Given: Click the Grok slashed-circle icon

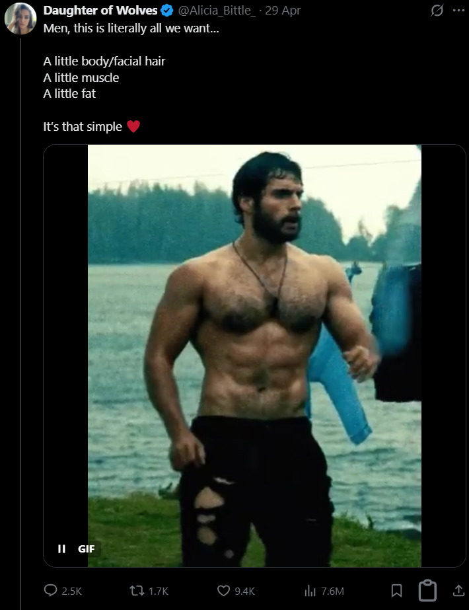Looking at the screenshot, I should pos(437,11).
